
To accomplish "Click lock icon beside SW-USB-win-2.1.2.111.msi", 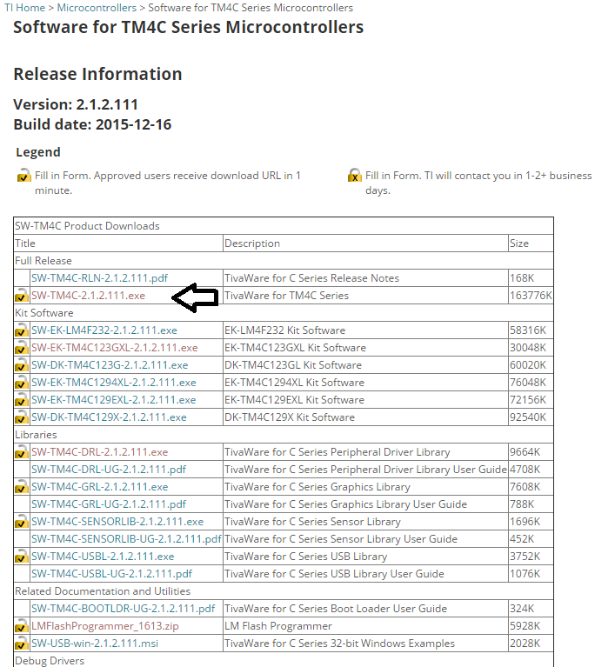I will [x=22, y=644].
